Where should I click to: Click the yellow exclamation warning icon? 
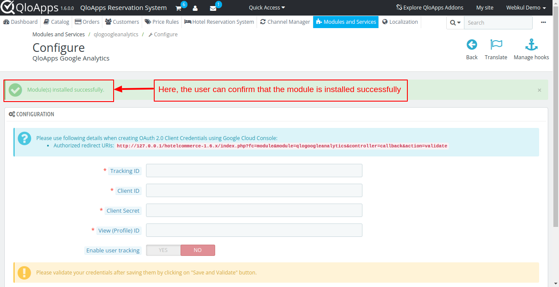click(x=25, y=273)
